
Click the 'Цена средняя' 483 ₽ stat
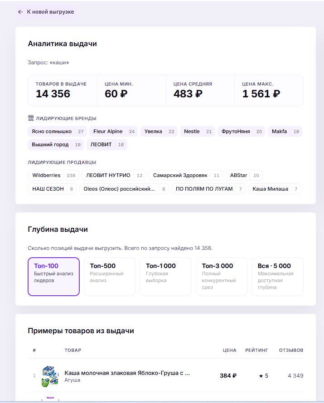200,91
